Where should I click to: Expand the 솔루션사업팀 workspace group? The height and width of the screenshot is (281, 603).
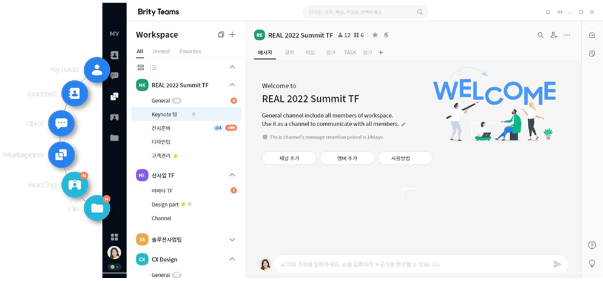232,240
